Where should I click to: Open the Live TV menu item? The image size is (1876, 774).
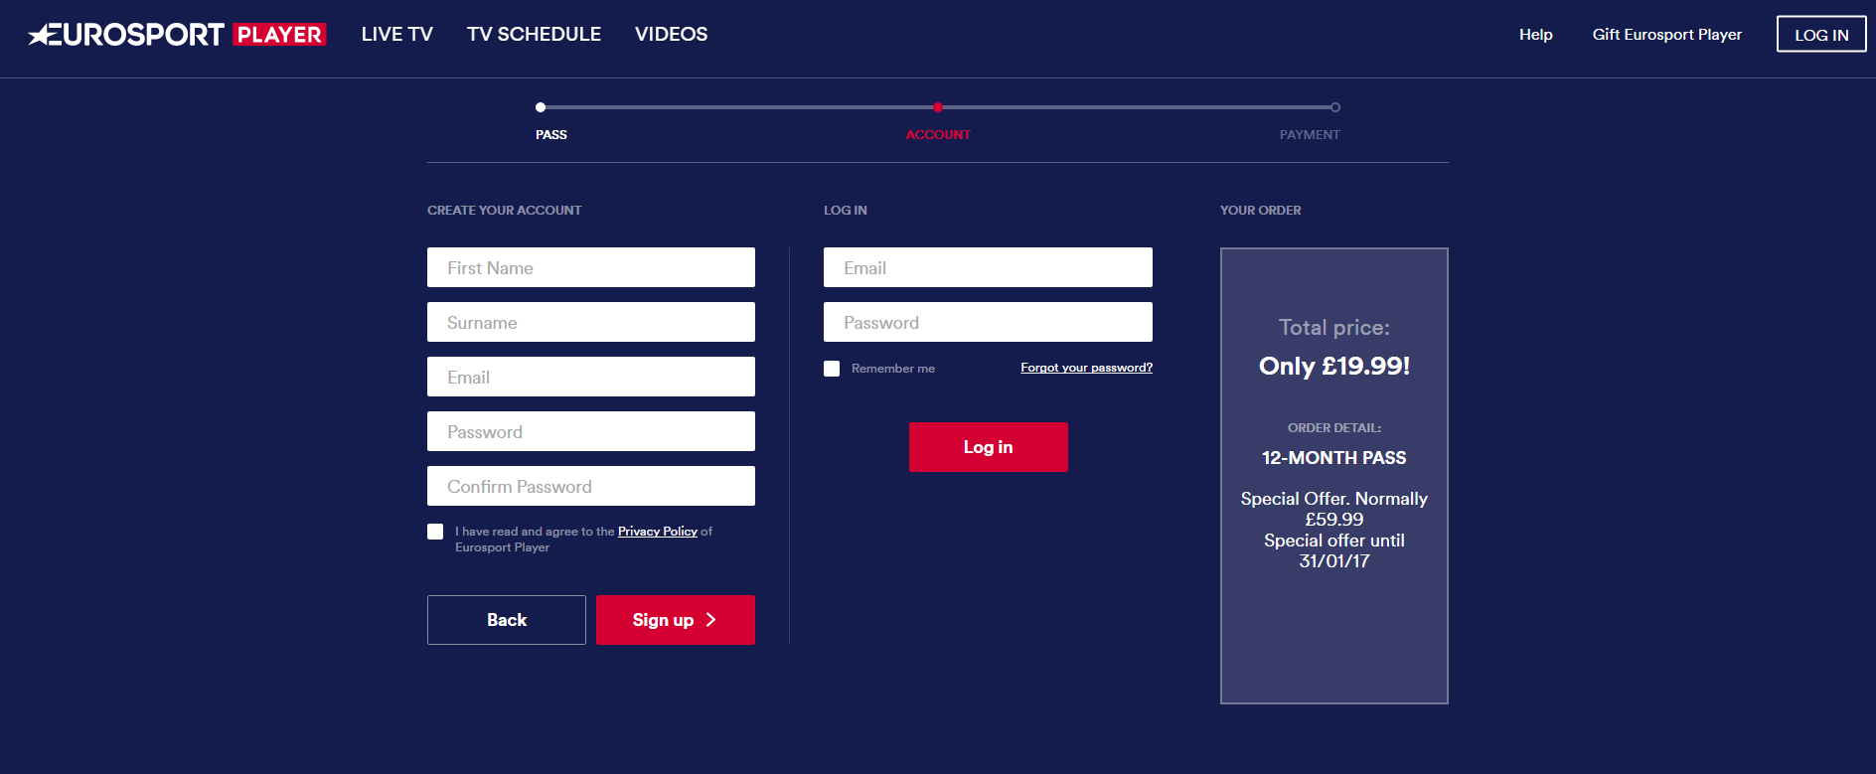tap(396, 35)
